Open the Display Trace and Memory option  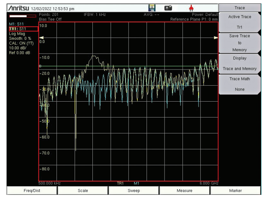click(240, 64)
